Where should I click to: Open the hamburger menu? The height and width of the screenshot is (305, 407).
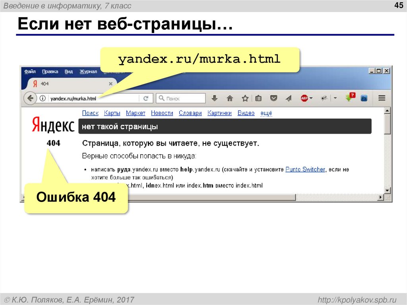click(x=382, y=97)
